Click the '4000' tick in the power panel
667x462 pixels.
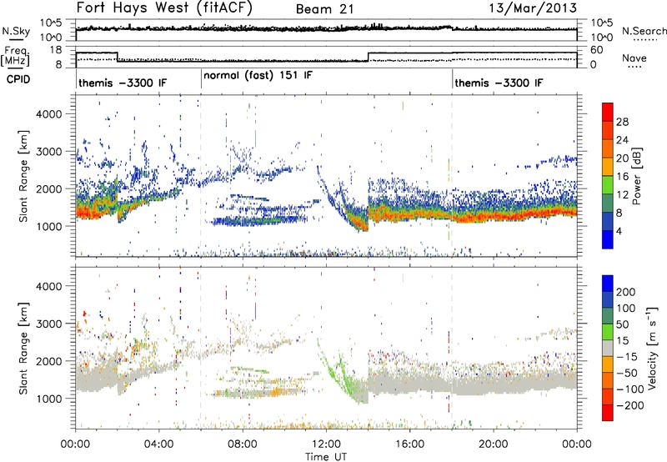pos(48,114)
